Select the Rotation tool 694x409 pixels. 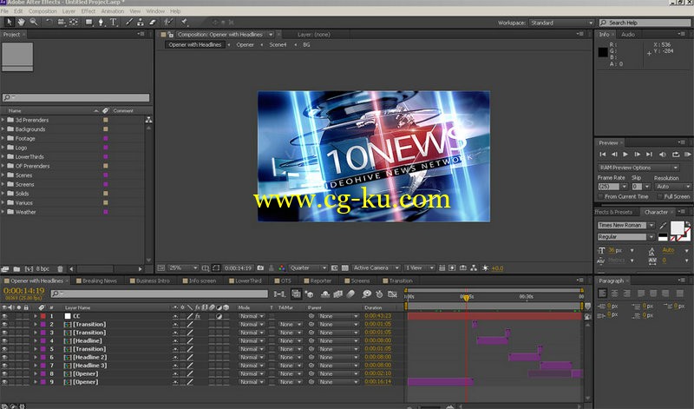tap(49, 22)
